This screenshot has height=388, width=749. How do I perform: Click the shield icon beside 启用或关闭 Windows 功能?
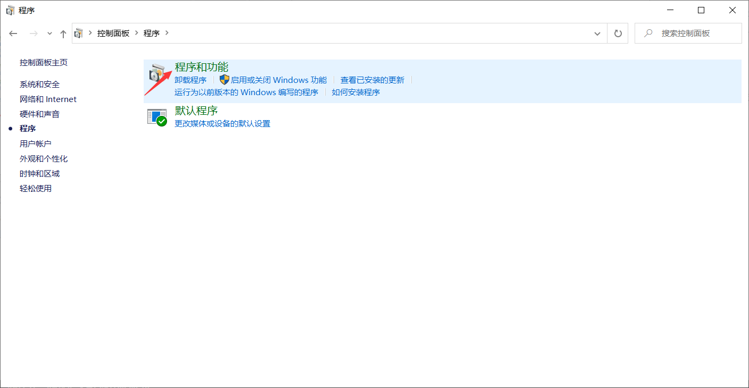224,80
